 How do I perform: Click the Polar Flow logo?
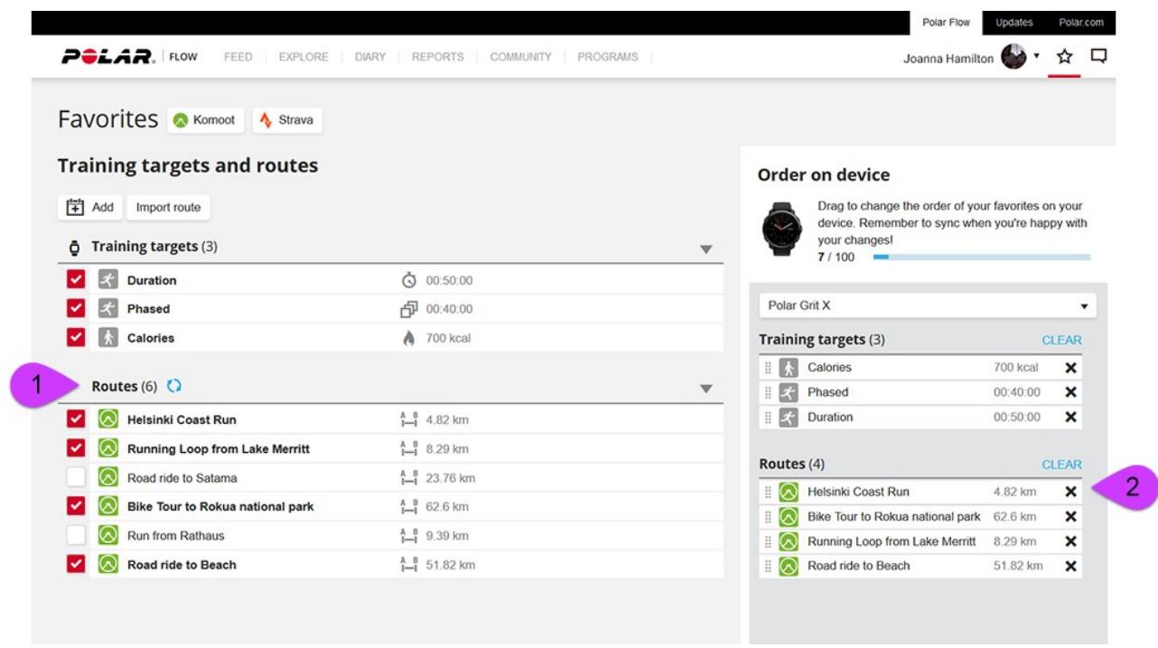coord(130,57)
